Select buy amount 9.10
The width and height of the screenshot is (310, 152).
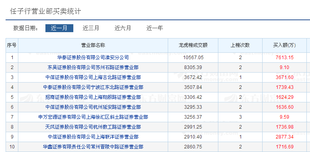point(284,67)
